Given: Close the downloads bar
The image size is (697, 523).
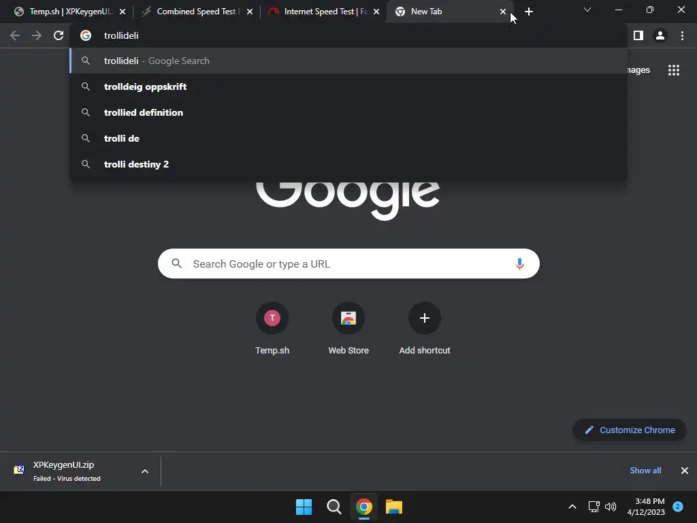Looking at the screenshot, I should [x=685, y=471].
